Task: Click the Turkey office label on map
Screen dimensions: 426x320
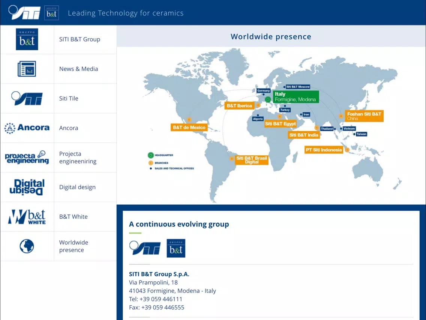Action: pyautogui.click(x=285, y=110)
